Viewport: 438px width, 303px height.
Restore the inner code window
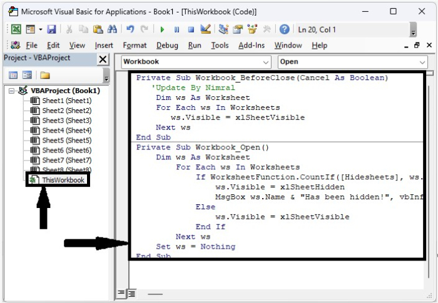pyautogui.click(x=417, y=45)
